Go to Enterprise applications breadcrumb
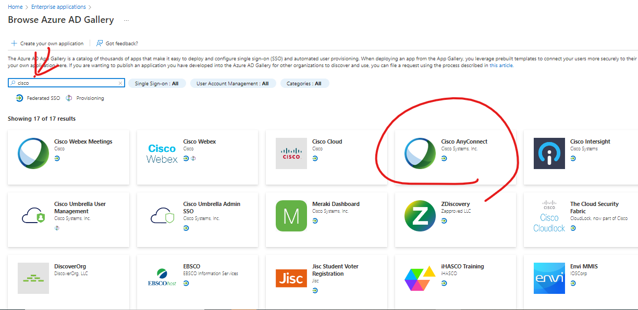The image size is (638, 310). [58, 7]
